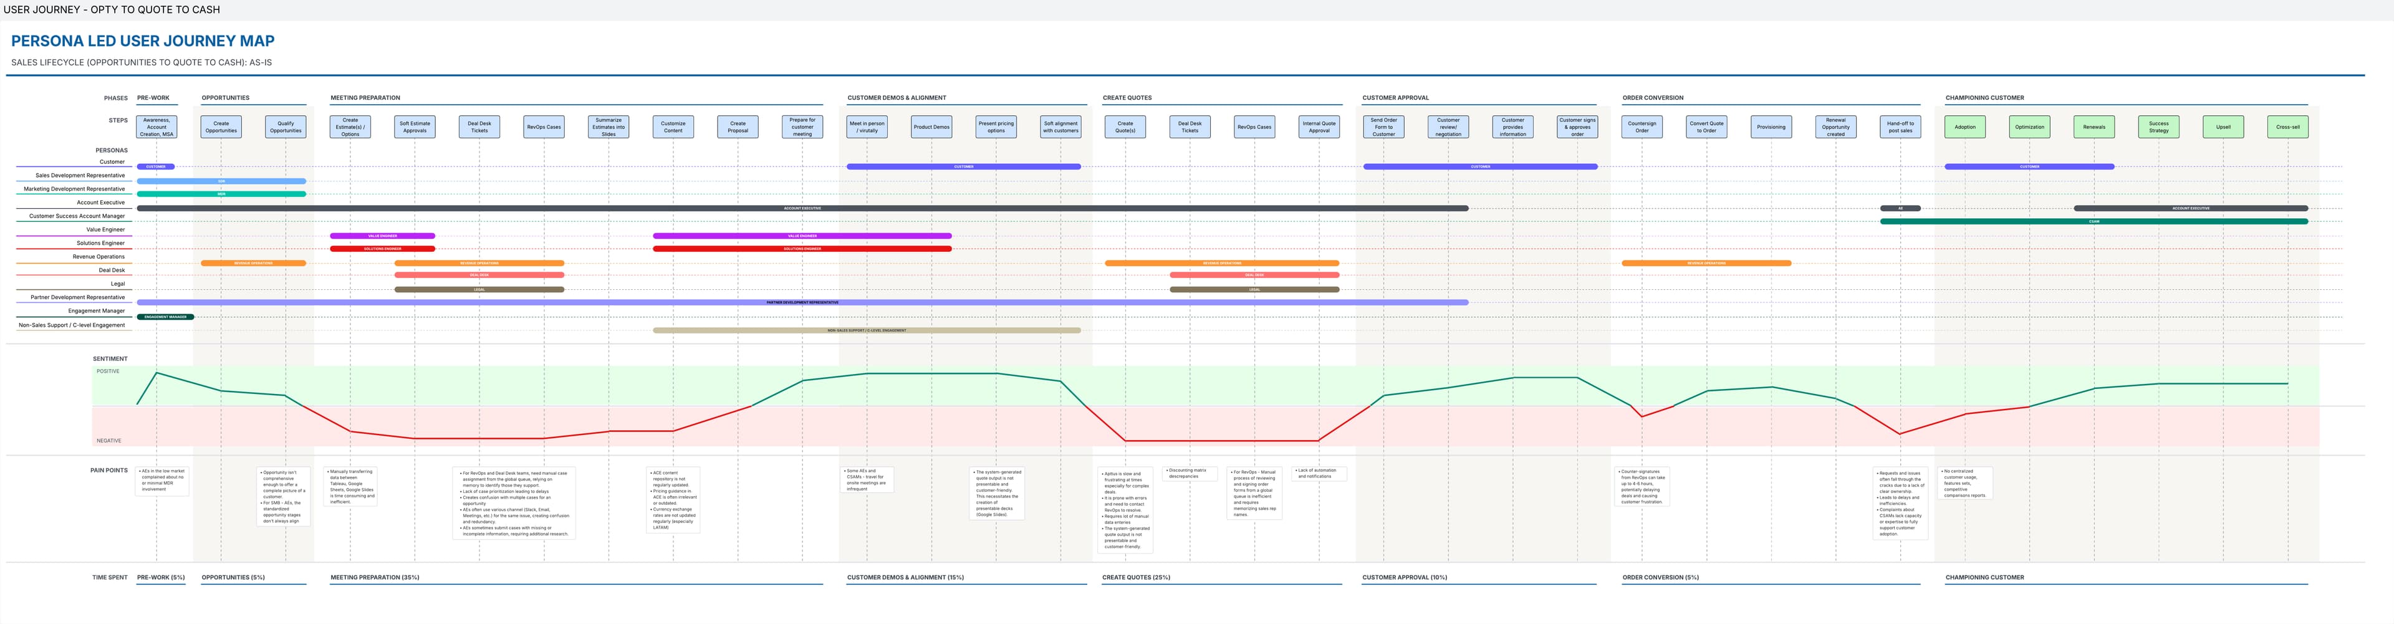Click the 'Create Estimate(s) / Options' step box
Screen dimensions: 2394x624
coord(350,127)
